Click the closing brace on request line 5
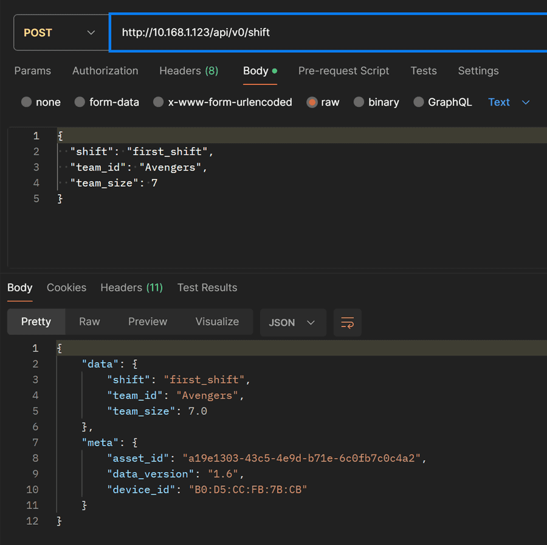The image size is (547, 545). (60, 199)
